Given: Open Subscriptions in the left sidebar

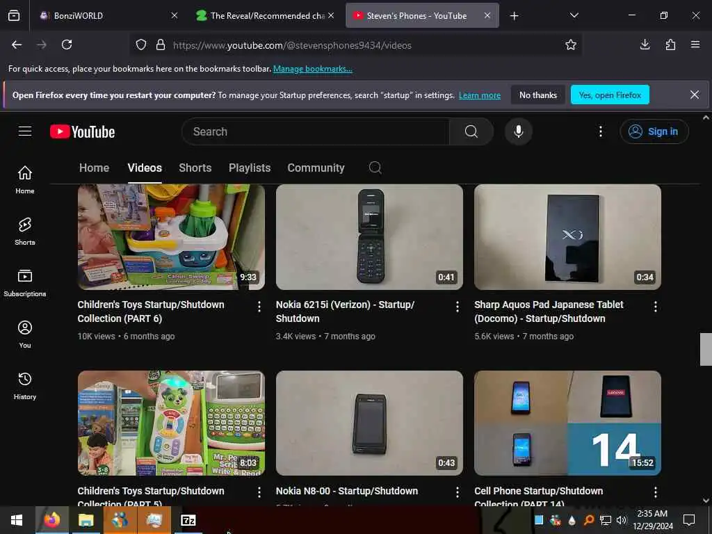Looking at the screenshot, I should 25,282.
